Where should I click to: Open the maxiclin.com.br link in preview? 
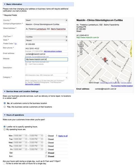88,37
